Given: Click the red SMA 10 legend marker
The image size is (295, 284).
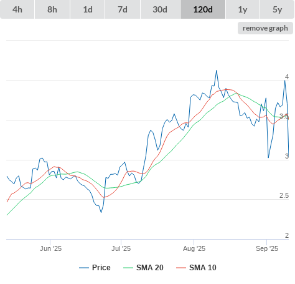Looking at the screenshot, I should pyautogui.click(x=181, y=268).
